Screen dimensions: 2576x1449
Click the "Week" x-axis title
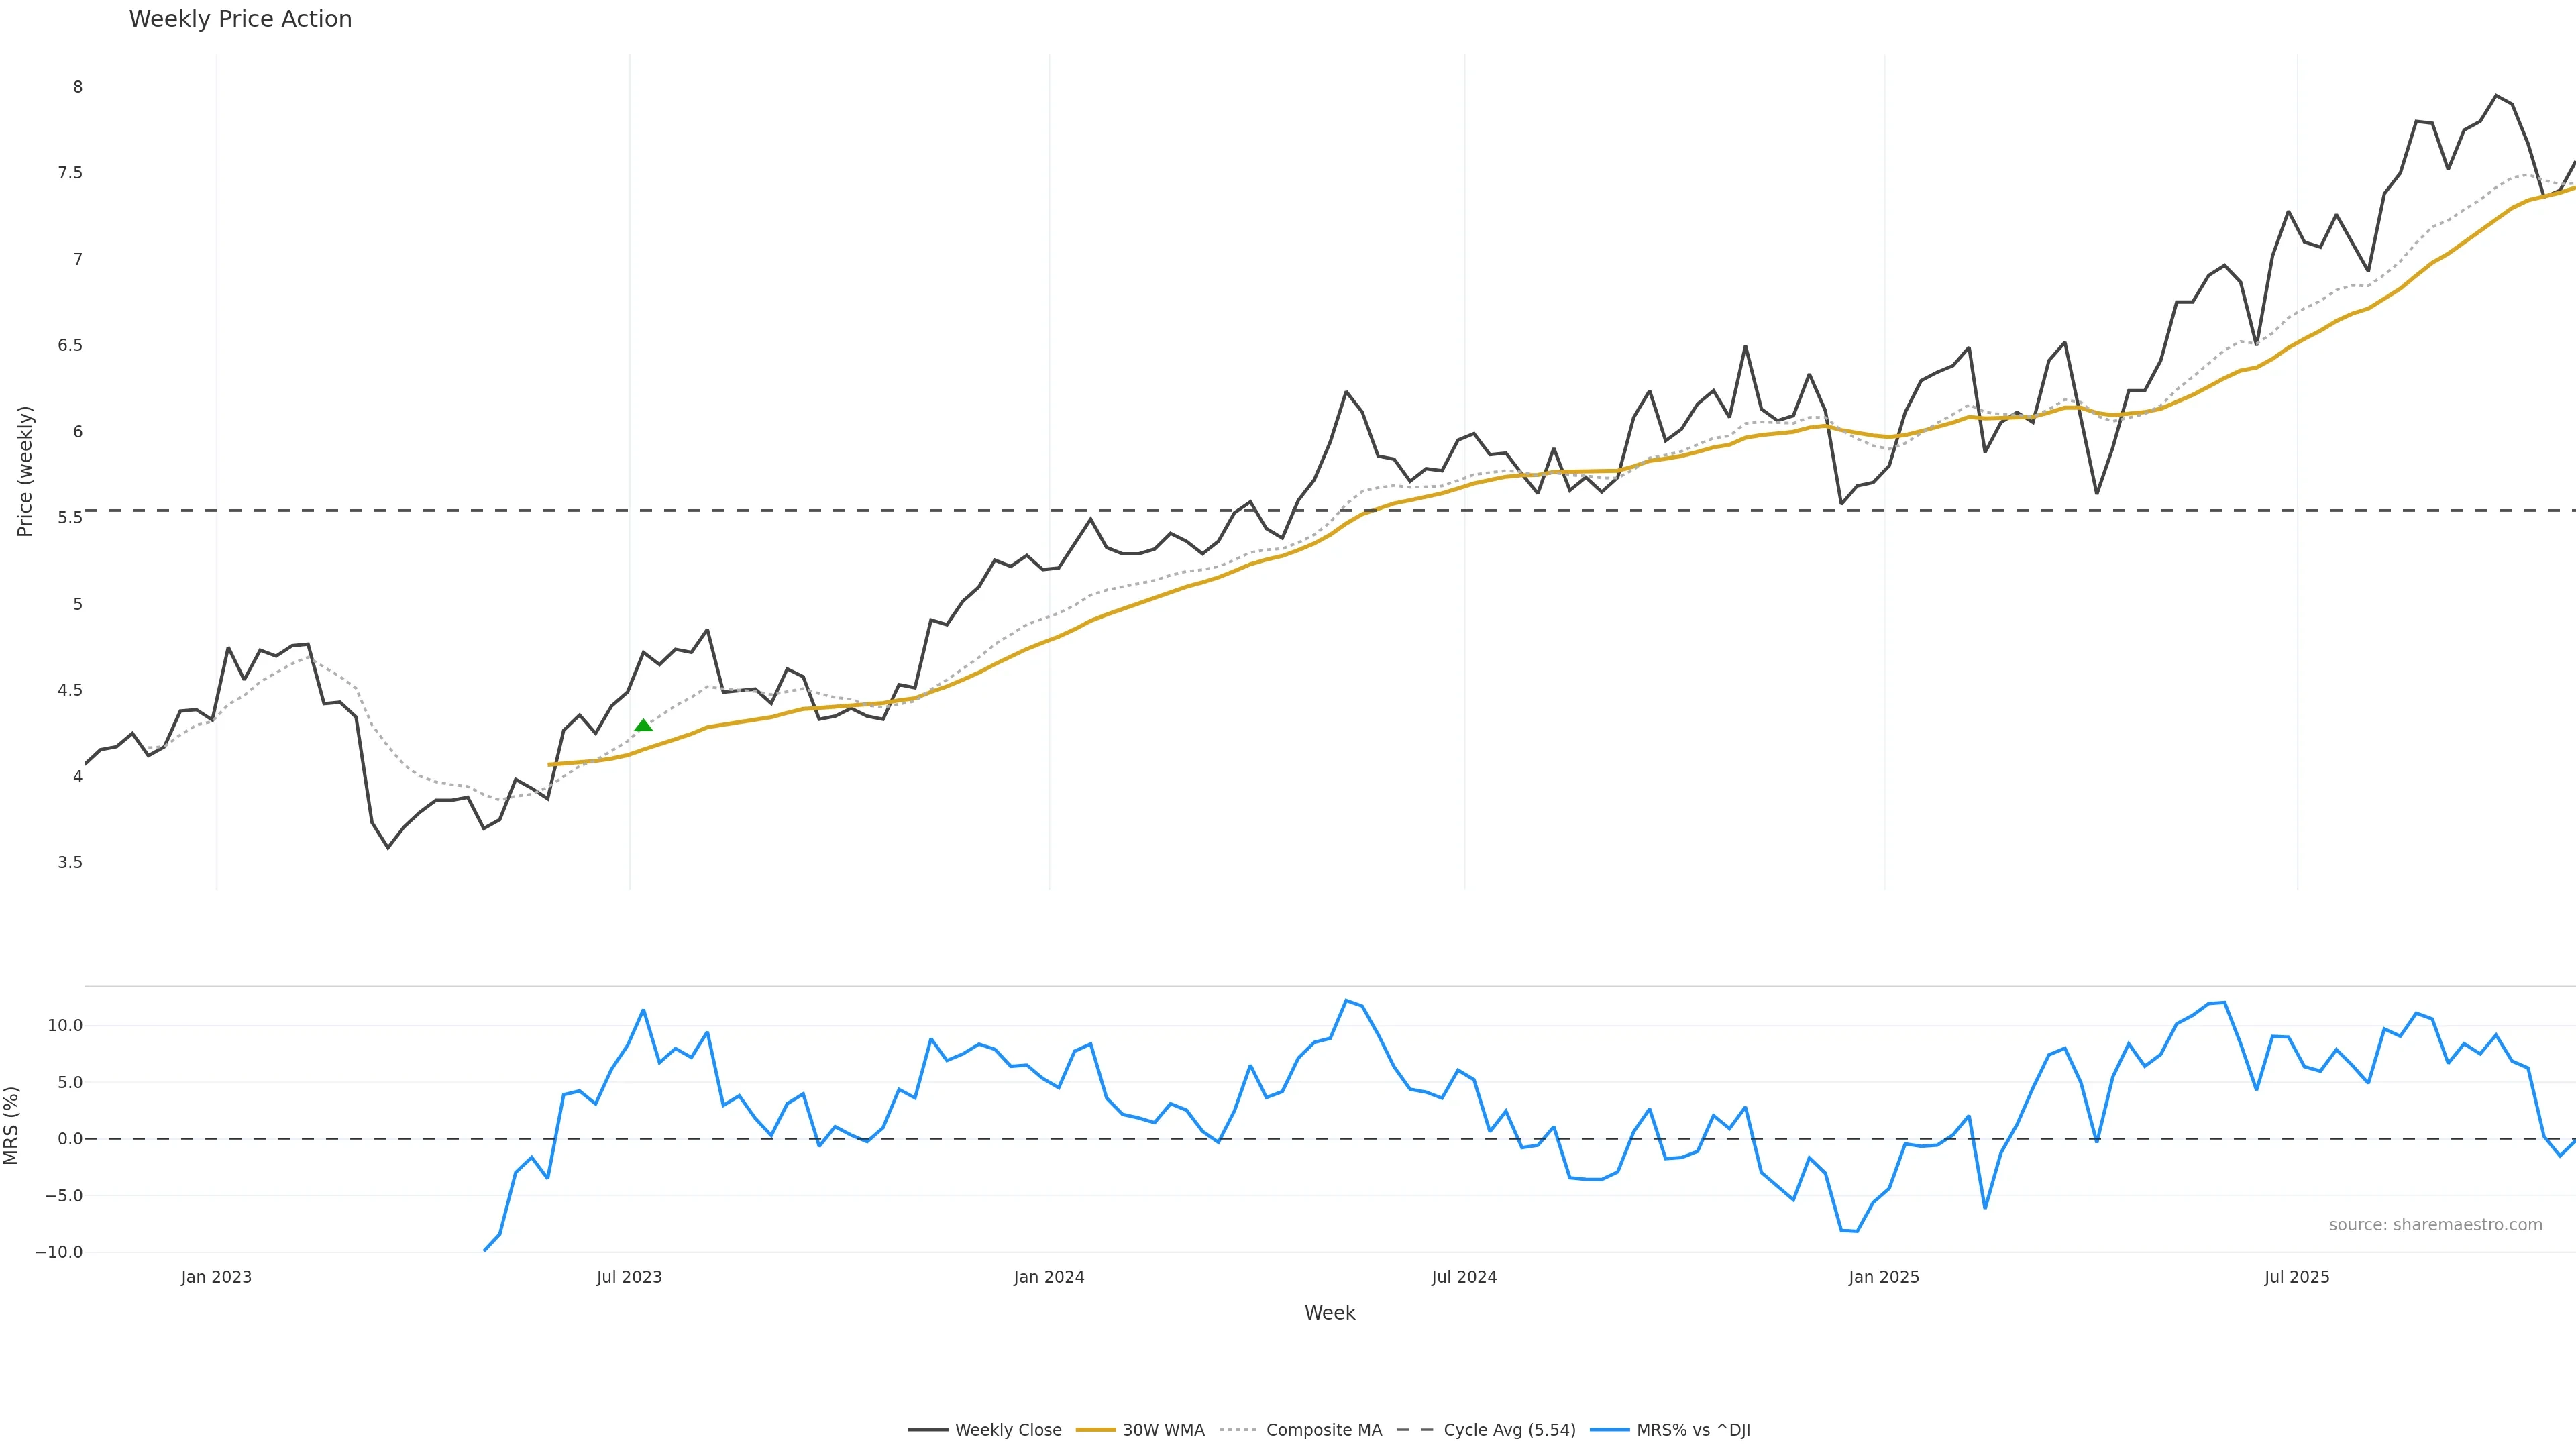pyautogui.click(x=1329, y=1313)
